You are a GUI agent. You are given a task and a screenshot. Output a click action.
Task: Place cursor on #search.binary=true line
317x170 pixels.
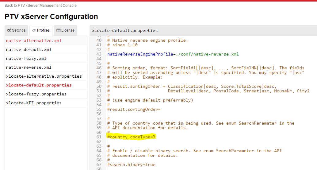click(x=131, y=164)
